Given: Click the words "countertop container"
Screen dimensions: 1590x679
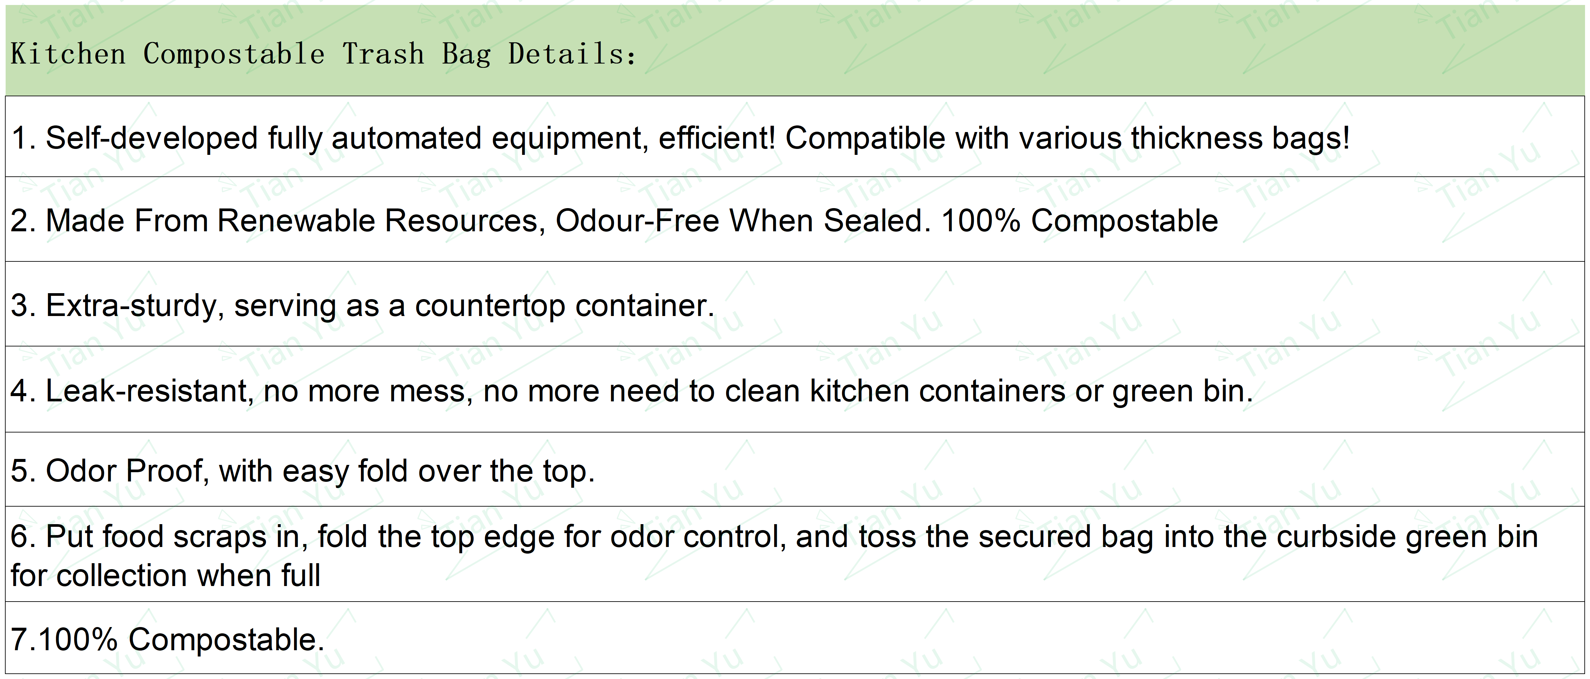Looking at the screenshot, I should coord(564,306).
